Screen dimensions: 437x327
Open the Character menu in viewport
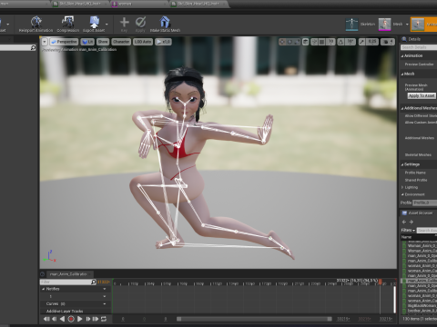pos(121,42)
